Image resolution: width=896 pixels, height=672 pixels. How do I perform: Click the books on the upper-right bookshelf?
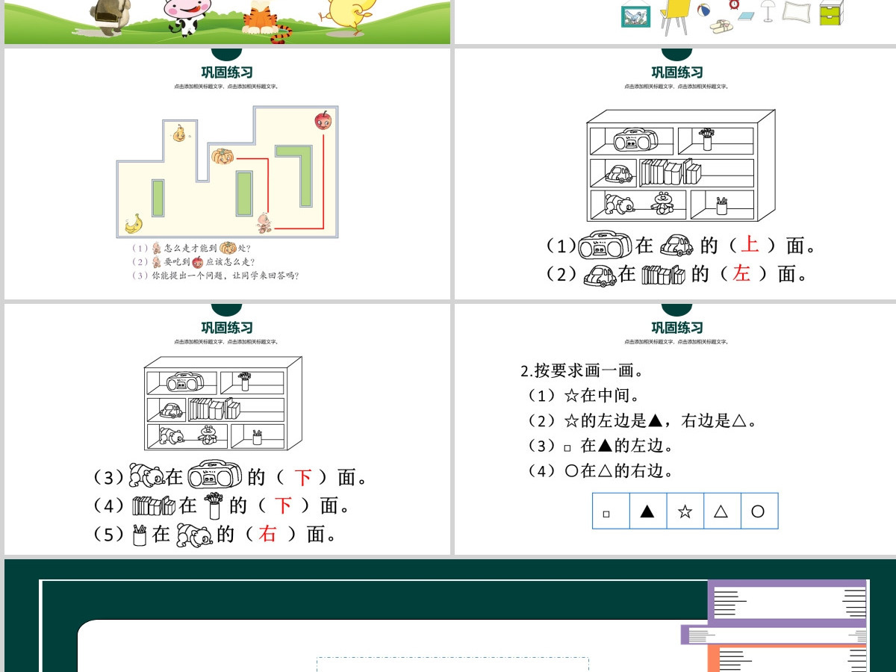pos(671,172)
